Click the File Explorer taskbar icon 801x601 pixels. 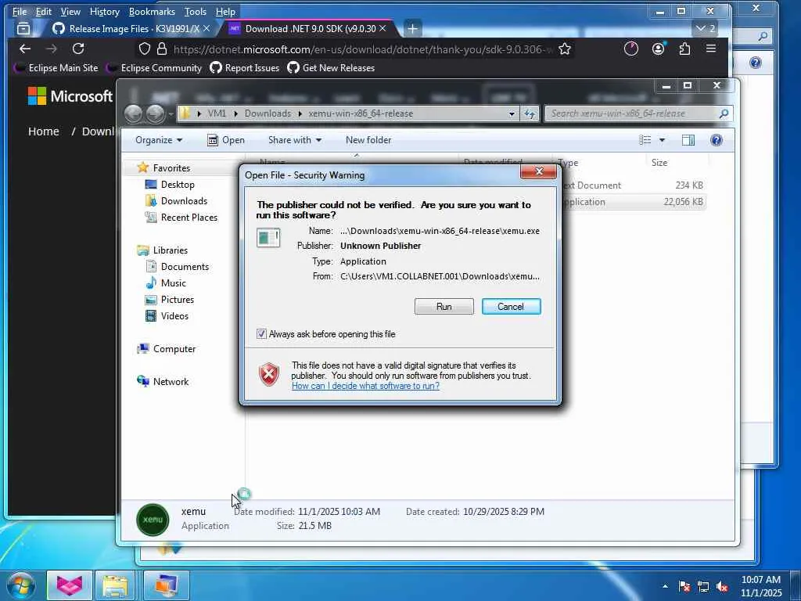pos(115,585)
